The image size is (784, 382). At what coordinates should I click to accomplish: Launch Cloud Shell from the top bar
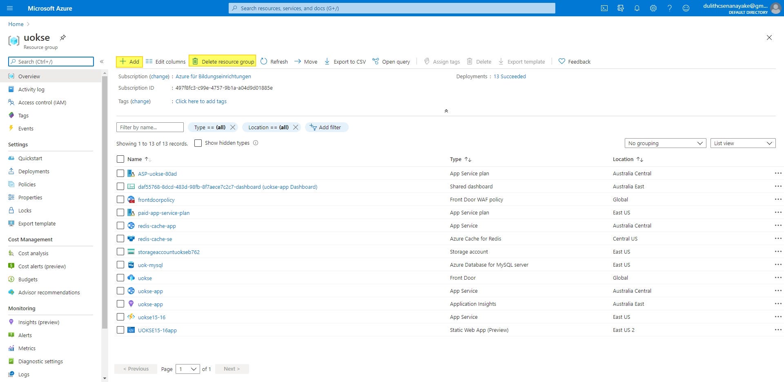604,8
